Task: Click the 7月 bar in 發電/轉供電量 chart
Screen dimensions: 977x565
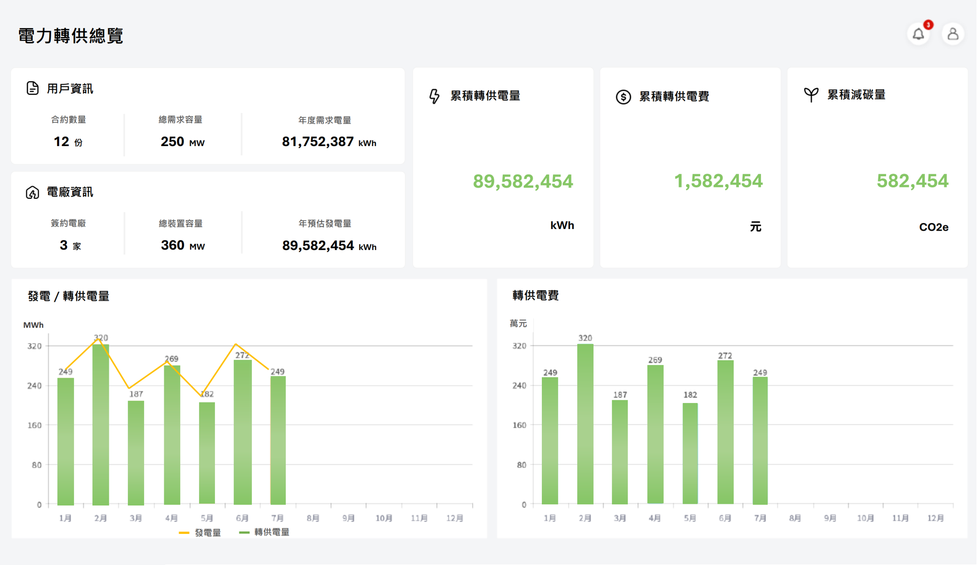Action: click(278, 440)
